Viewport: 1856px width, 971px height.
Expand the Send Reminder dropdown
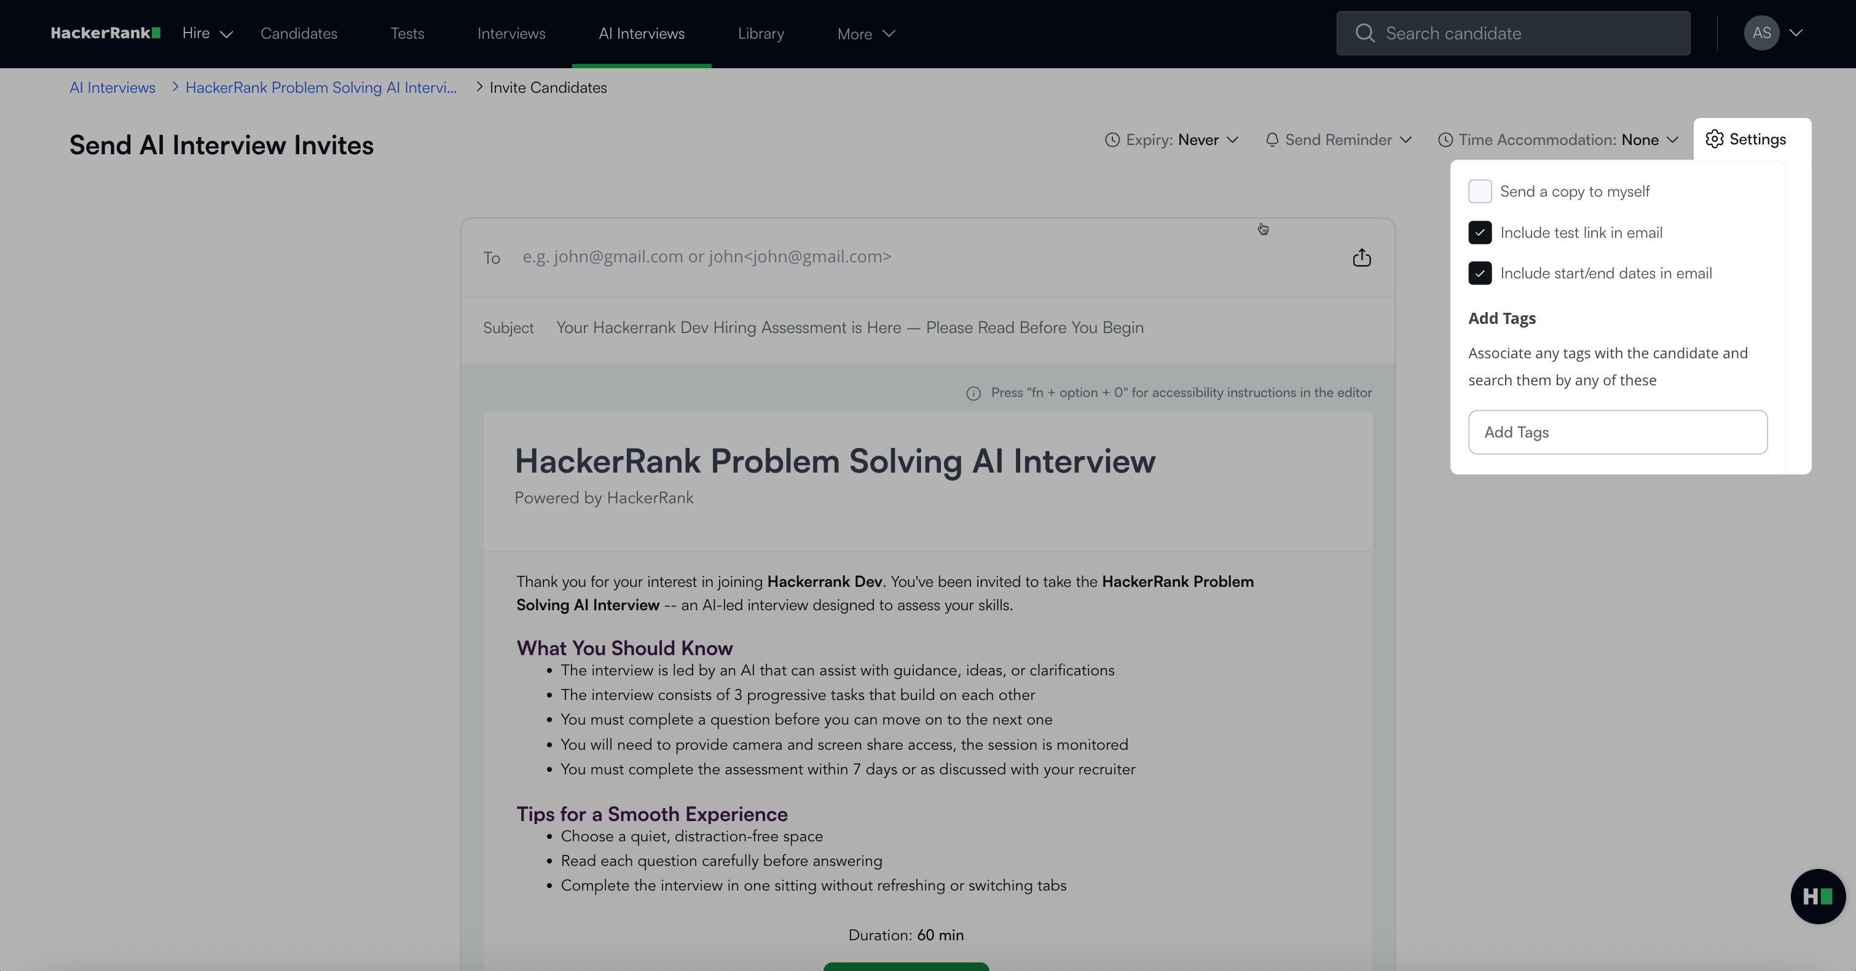(x=1339, y=140)
